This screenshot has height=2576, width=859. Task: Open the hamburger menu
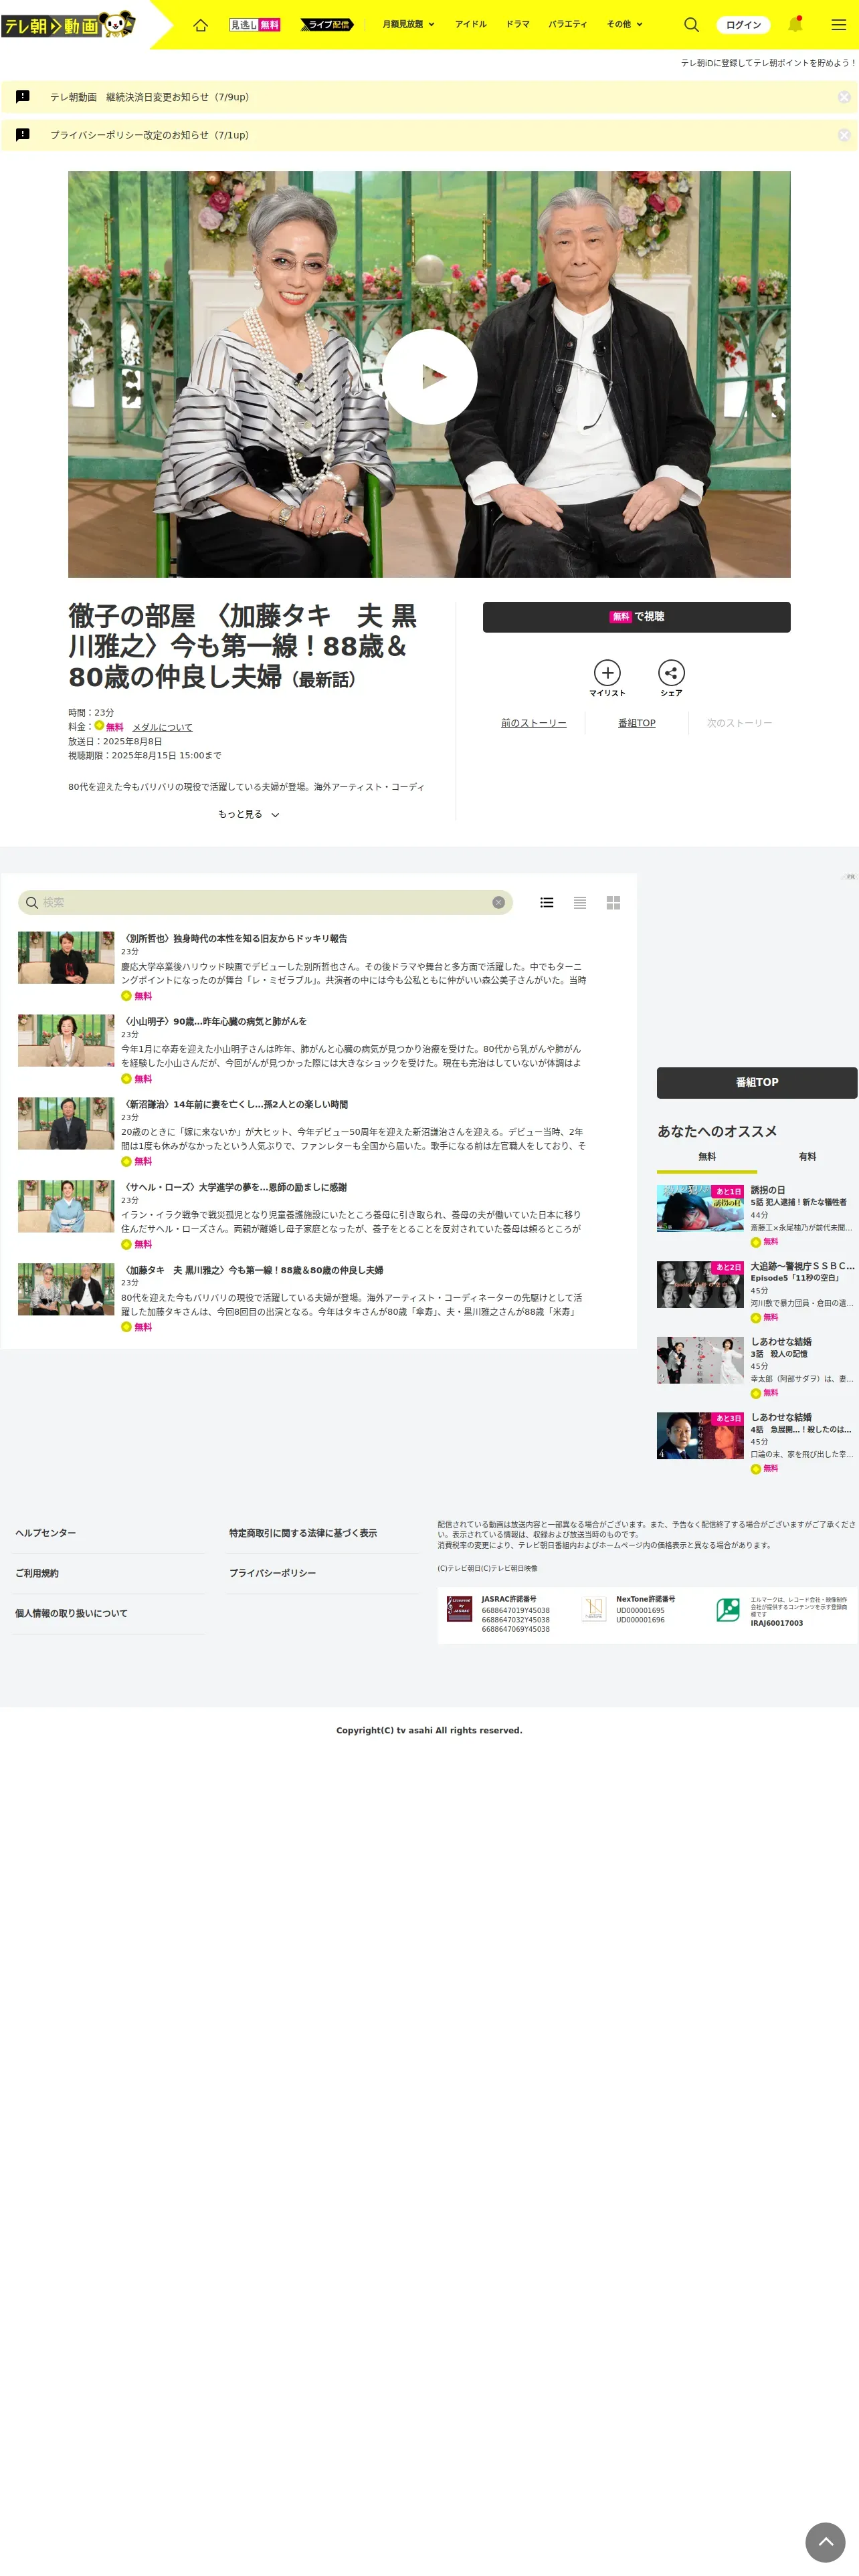pyautogui.click(x=838, y=25)
